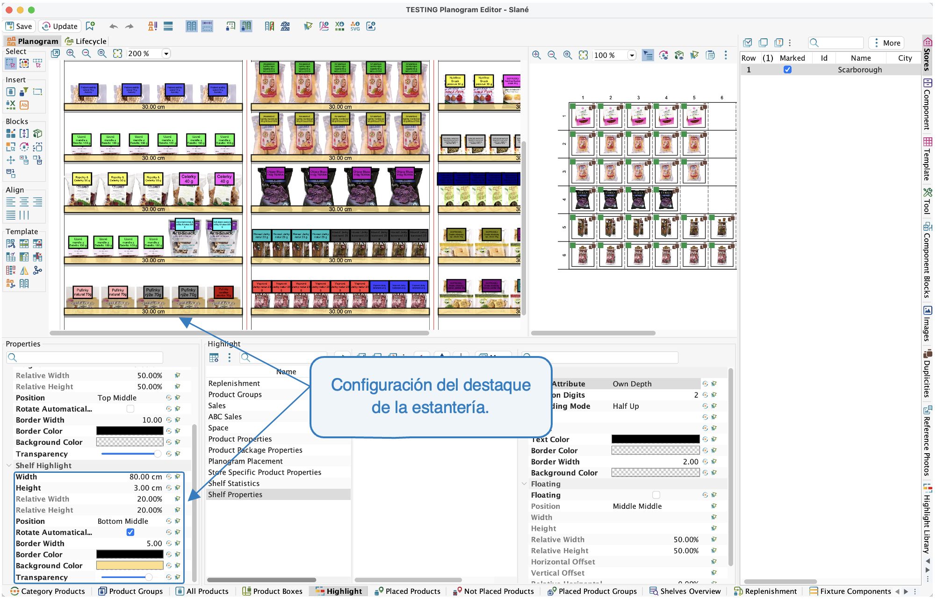Open the 200 % zoom dropdown
This screenshot has width=937, height=599.
[166, 54]
